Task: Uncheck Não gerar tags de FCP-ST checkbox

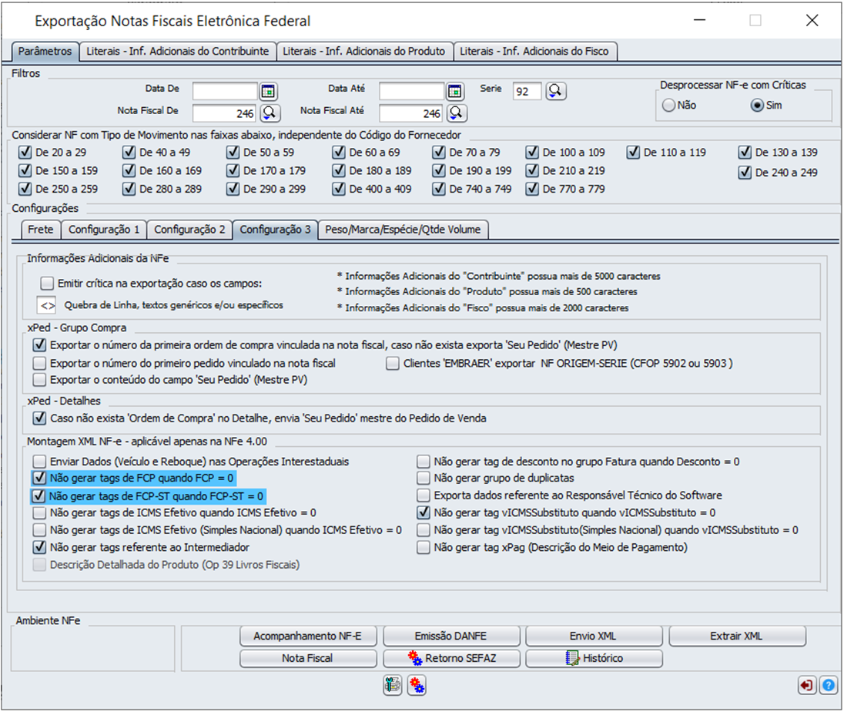Action: pyautogui.click(x=39, y=496)
